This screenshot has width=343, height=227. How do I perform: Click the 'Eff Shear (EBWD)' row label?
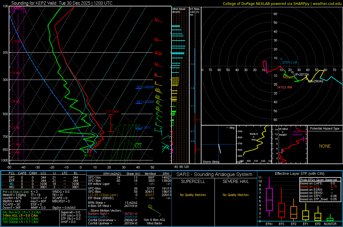click(x=101, y=198)
